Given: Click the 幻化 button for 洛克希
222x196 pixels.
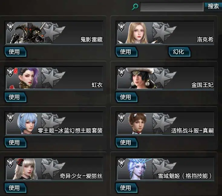Looking at the screenshot, I should click(x=179, y=52).
